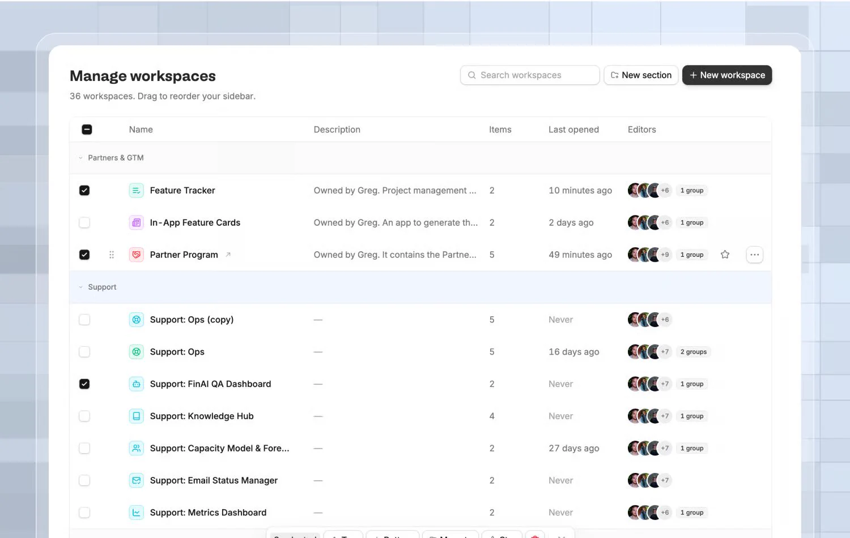Click the Support: FinAI QA Dashboard icon
This screenshot has width=850, height=538.
pos(136,384)
